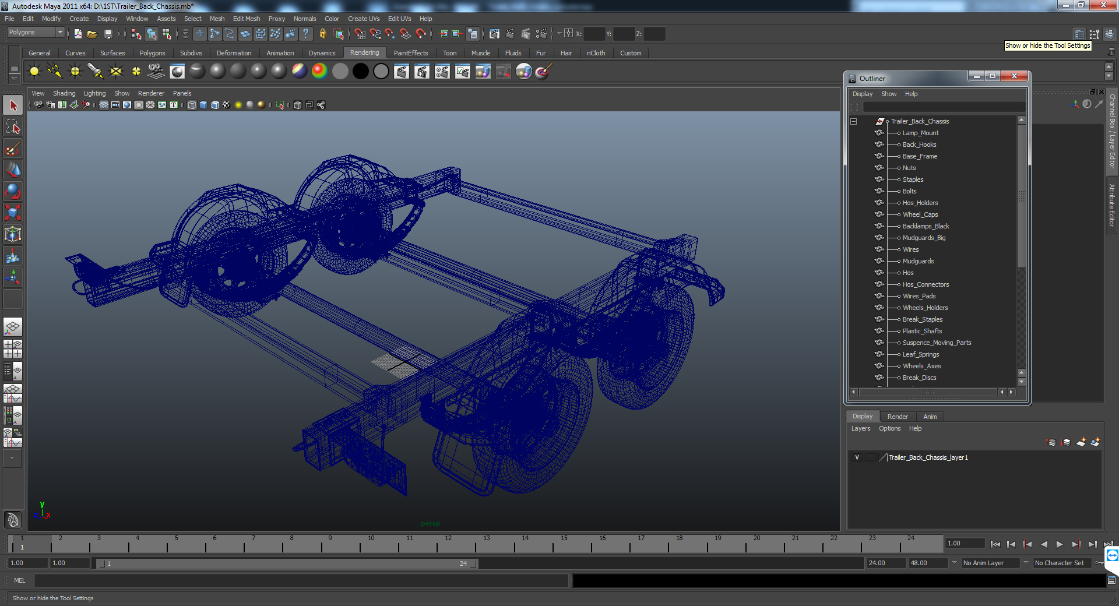This screenshot has width=1119, height=606.
Task: Select the arrow Select Tool in toolbox
Action: point(13,105)
